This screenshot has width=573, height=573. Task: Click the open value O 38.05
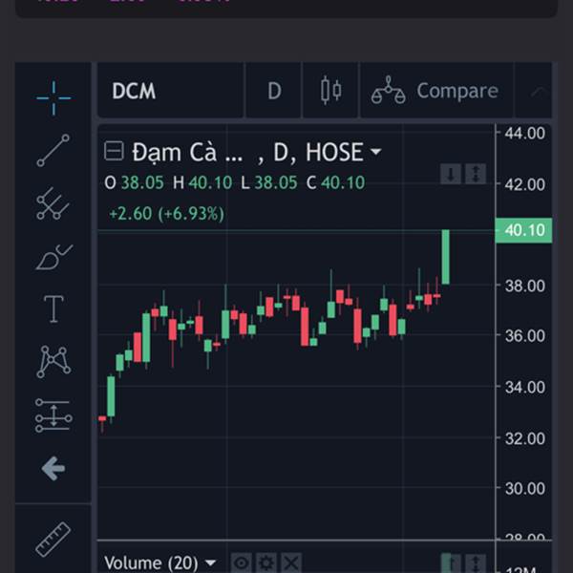(x=134, y=182)
